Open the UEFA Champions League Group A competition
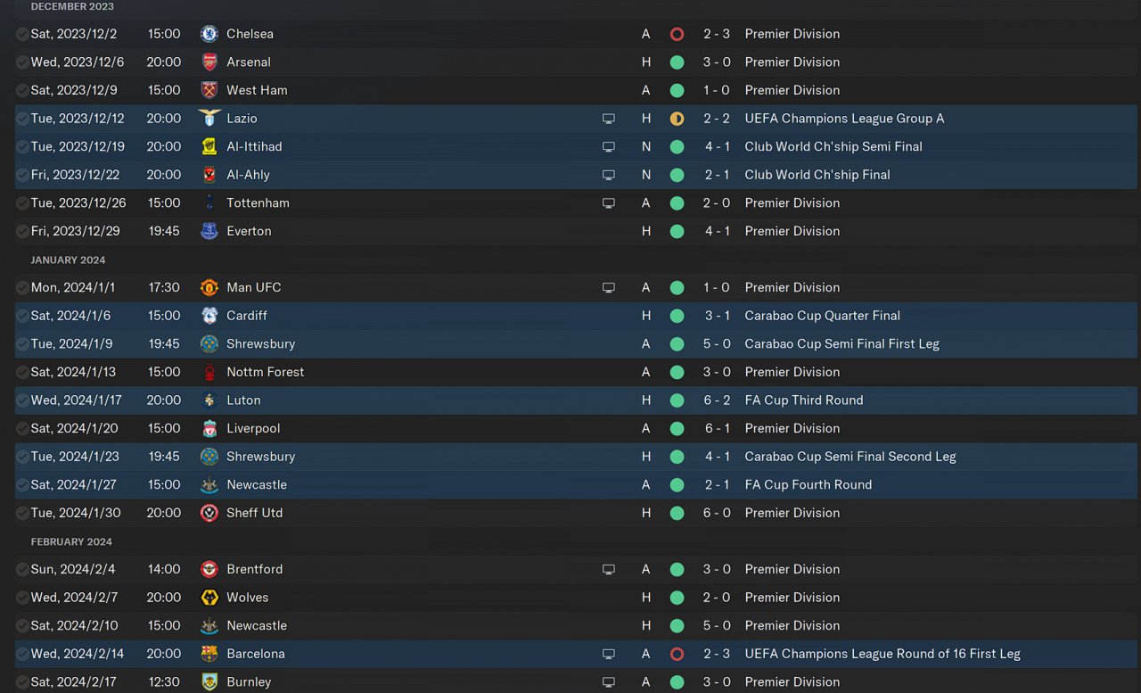This screenshot has width=1141, height=693. [x=844, y=119]
